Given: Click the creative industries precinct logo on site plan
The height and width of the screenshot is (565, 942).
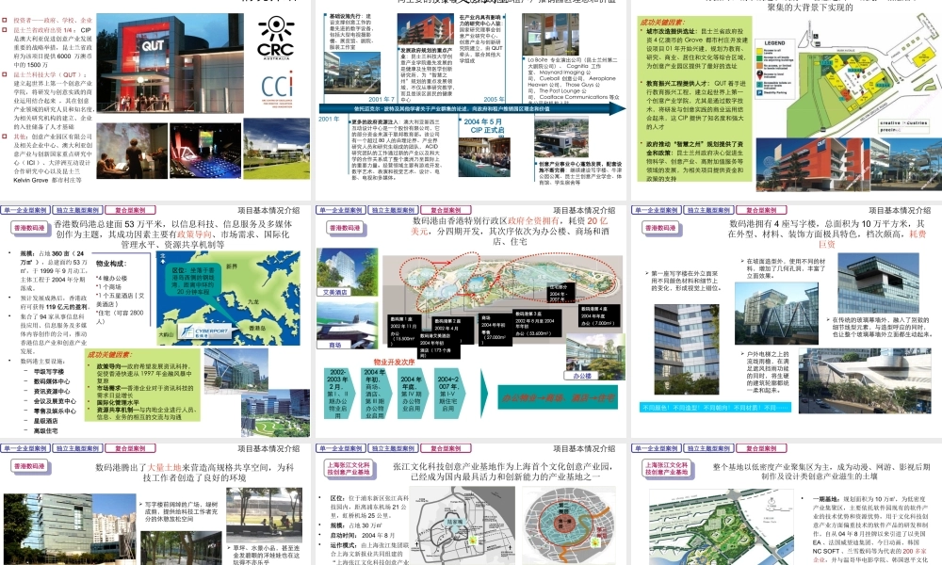Looking at the screenshot, I should pyautogui.click(x=903, y=126).
